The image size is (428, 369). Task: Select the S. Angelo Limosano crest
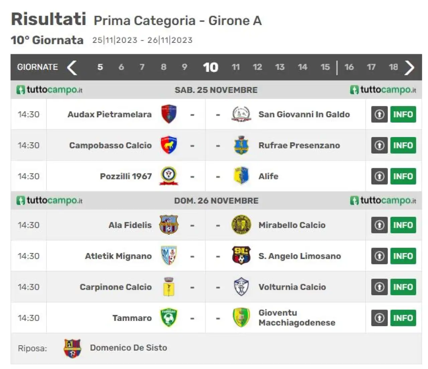241,256
